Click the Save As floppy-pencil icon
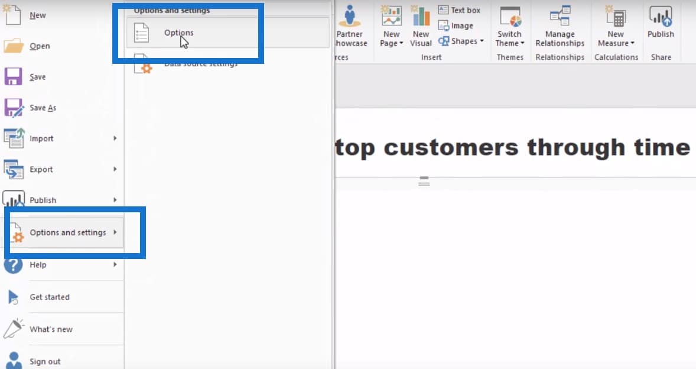The image size is (696, 369). click(x=14, y=108)
